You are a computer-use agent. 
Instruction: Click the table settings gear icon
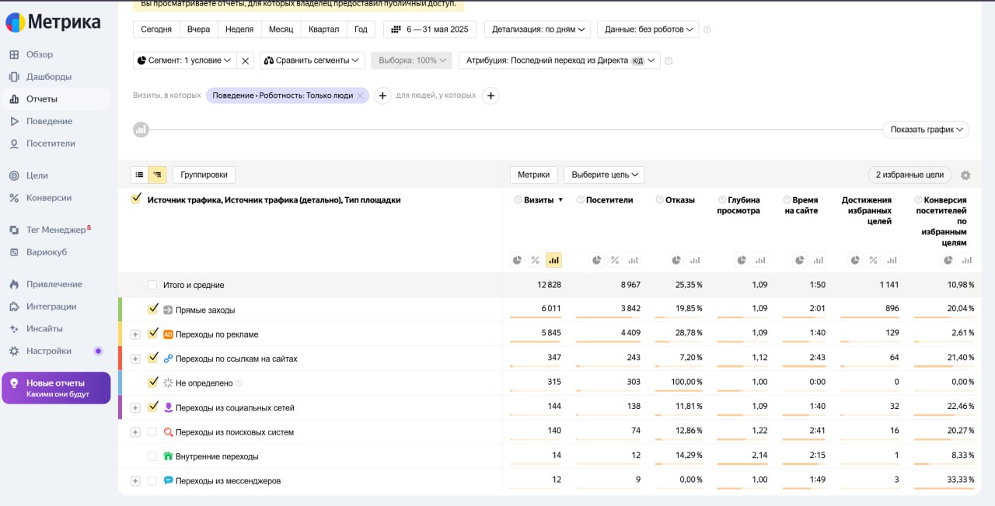pos(965,175)
